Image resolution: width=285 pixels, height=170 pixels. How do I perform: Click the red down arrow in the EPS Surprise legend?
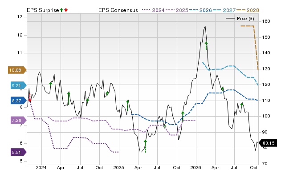[66, 10]
